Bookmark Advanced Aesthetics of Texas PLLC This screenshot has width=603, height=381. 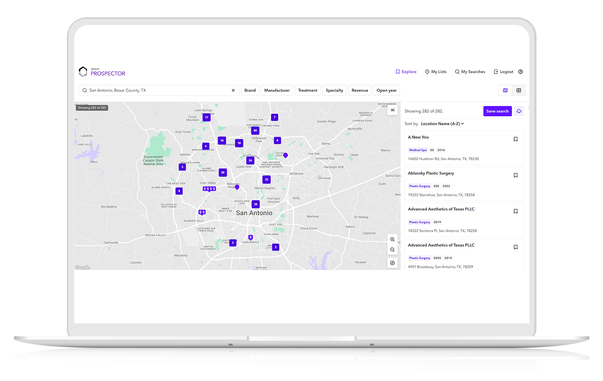(x=516, y=211)
